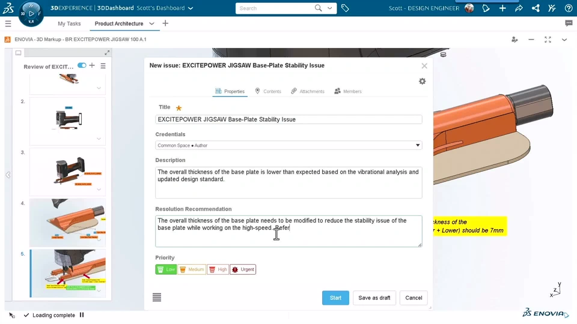This screenshot has height=324, width=577.
Task: Click the Dassault Systemes logo icon
Action: click(8, 8)
